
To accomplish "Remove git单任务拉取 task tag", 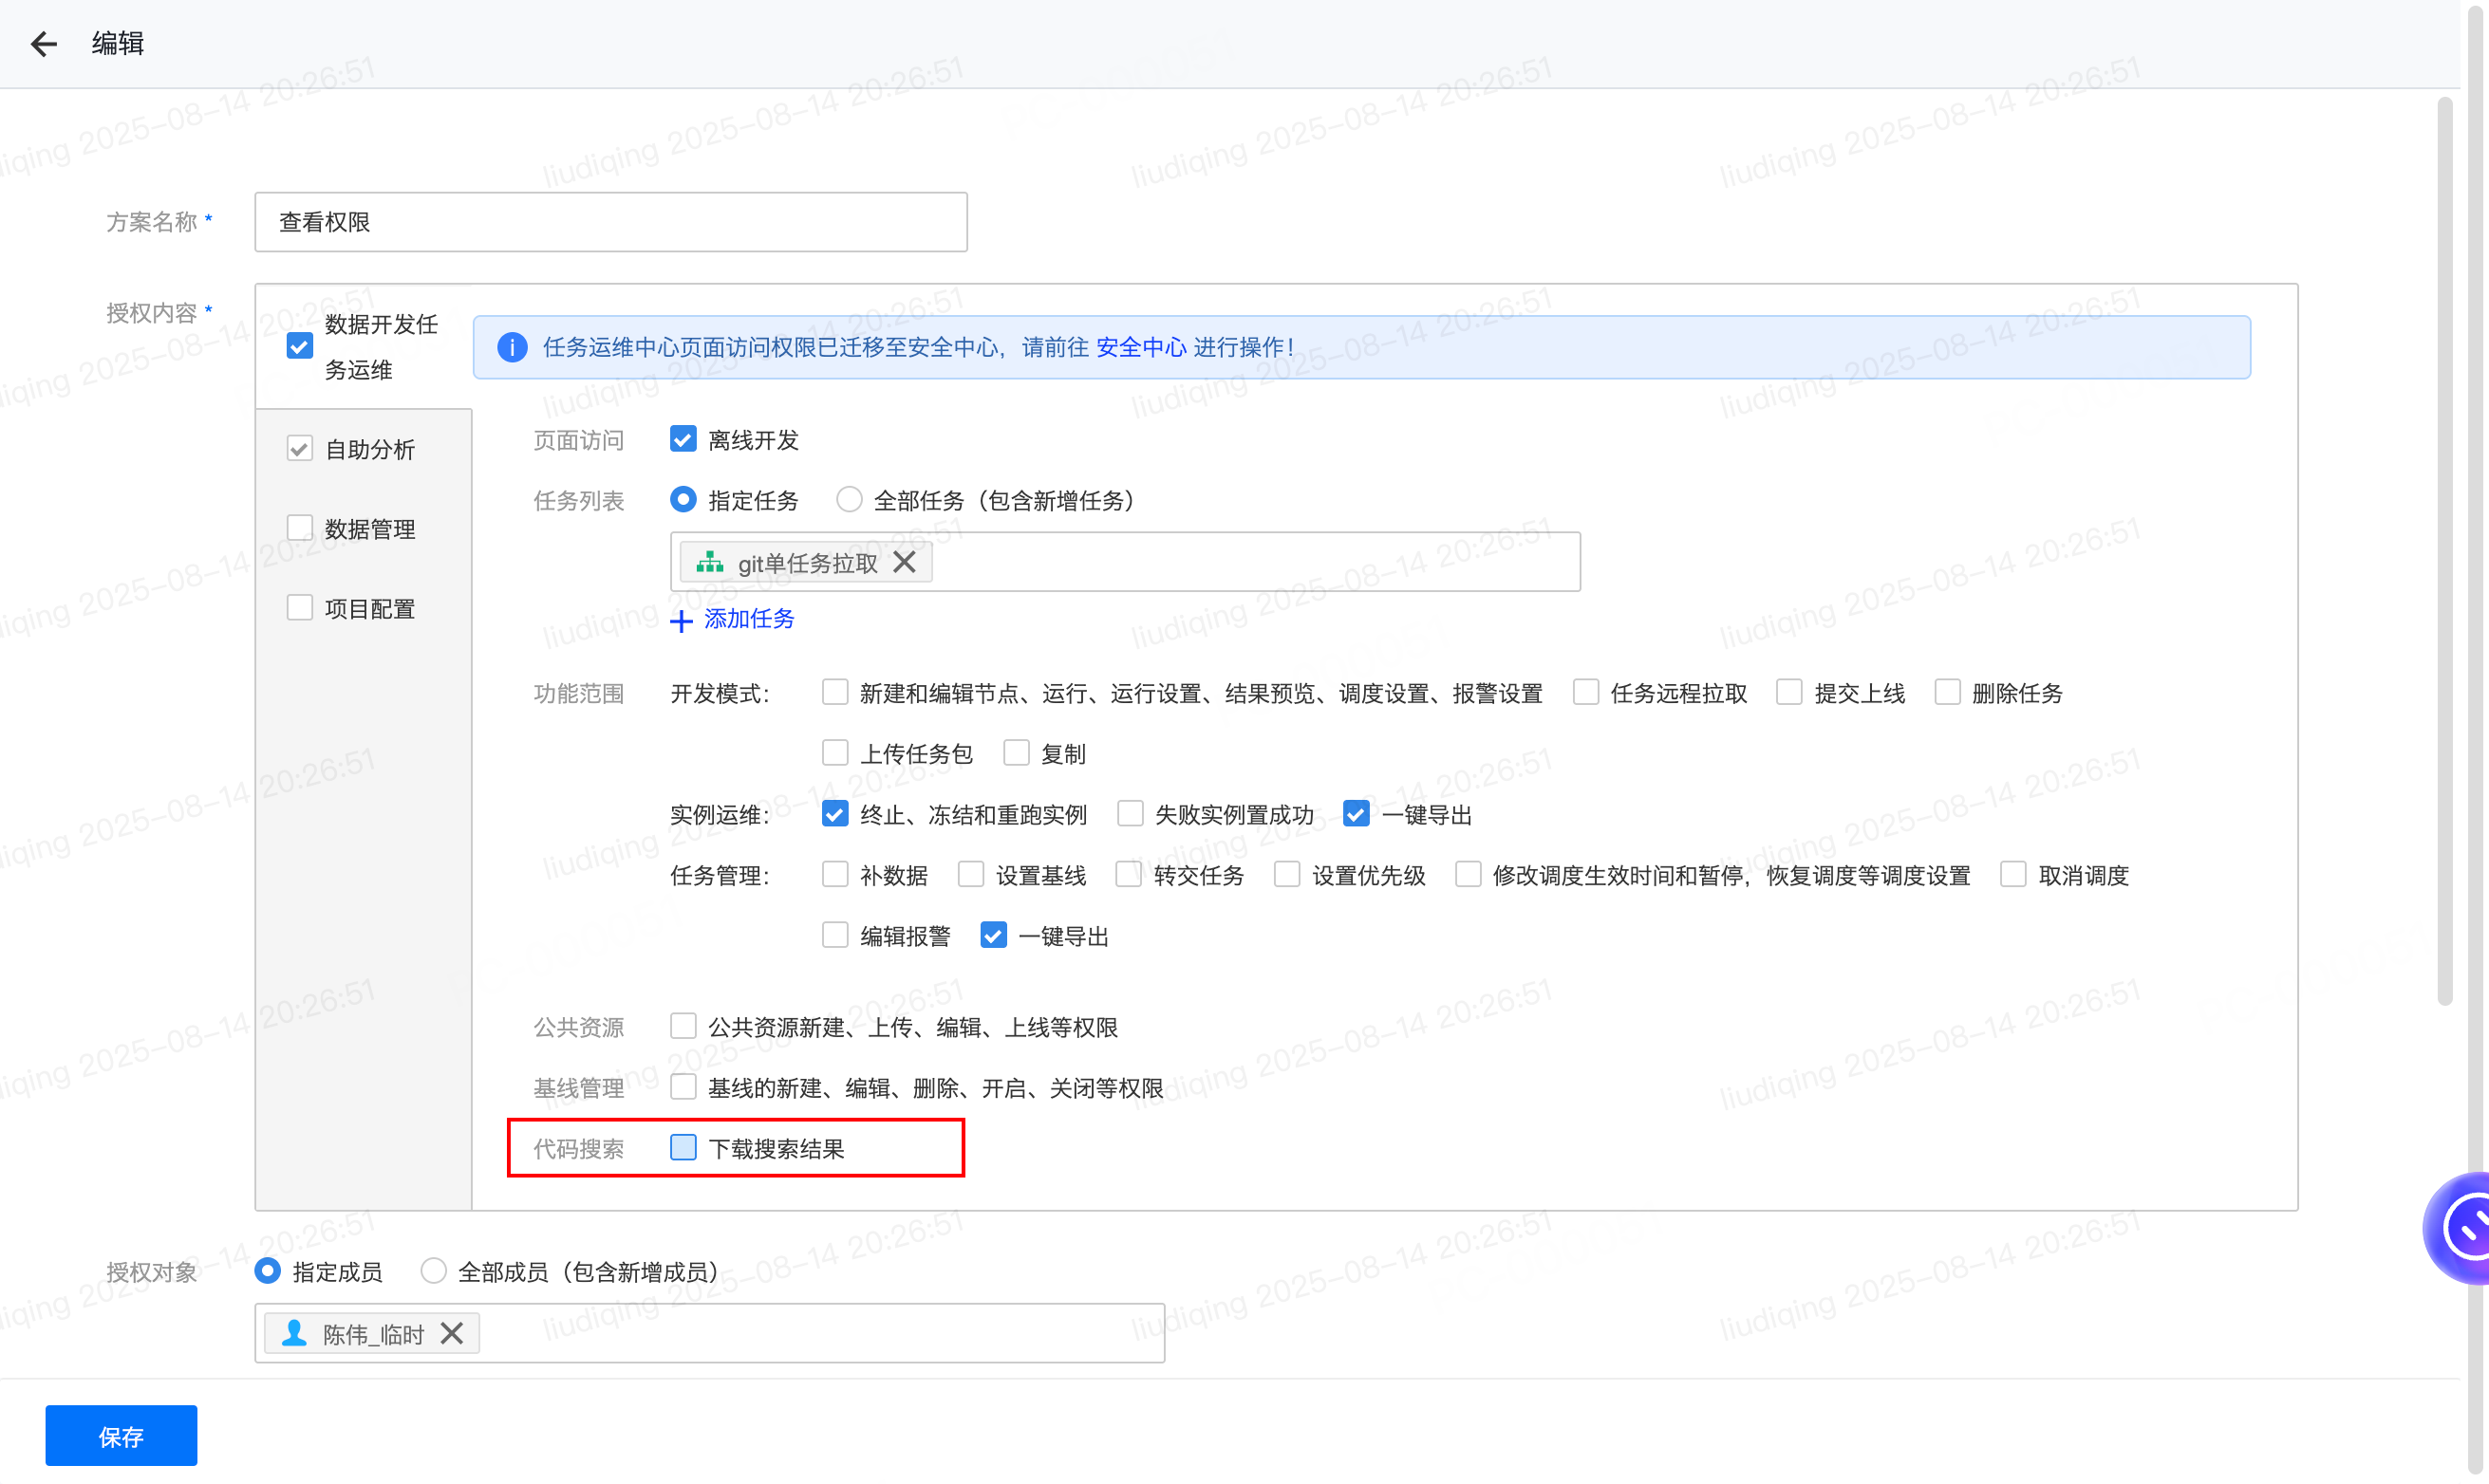I will pyautogui.click(x=905, y=562).
